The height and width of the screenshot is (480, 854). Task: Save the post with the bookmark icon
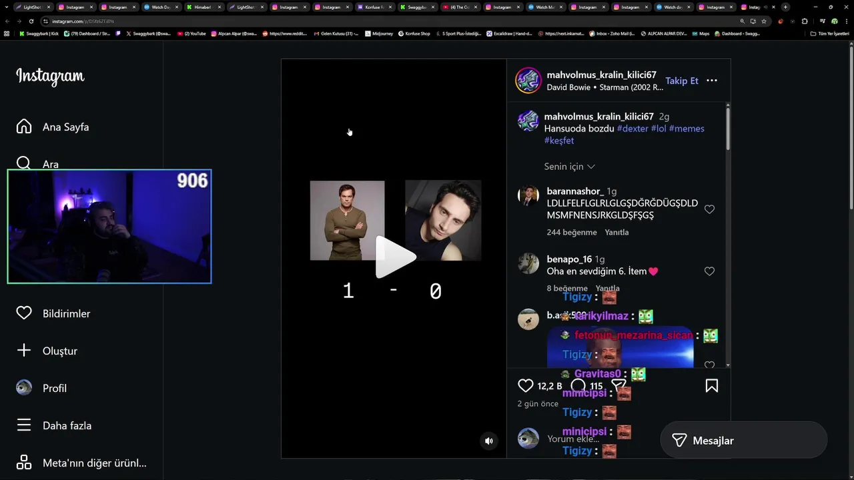point(712,385)
